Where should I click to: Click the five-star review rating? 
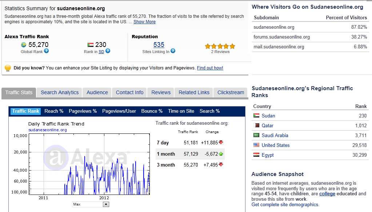220,46
